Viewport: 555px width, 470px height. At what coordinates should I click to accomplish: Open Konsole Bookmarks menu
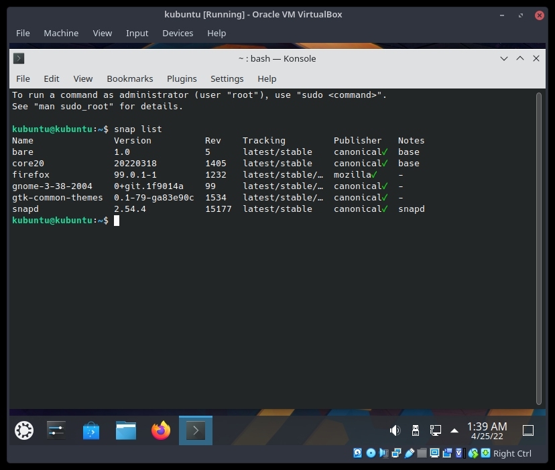(x=130, y=78)
